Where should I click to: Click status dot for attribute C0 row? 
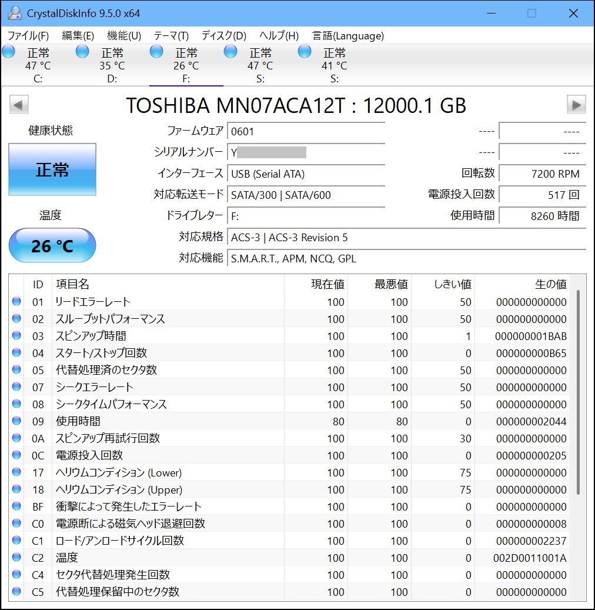pyautogui.click(x=16, y=523)
